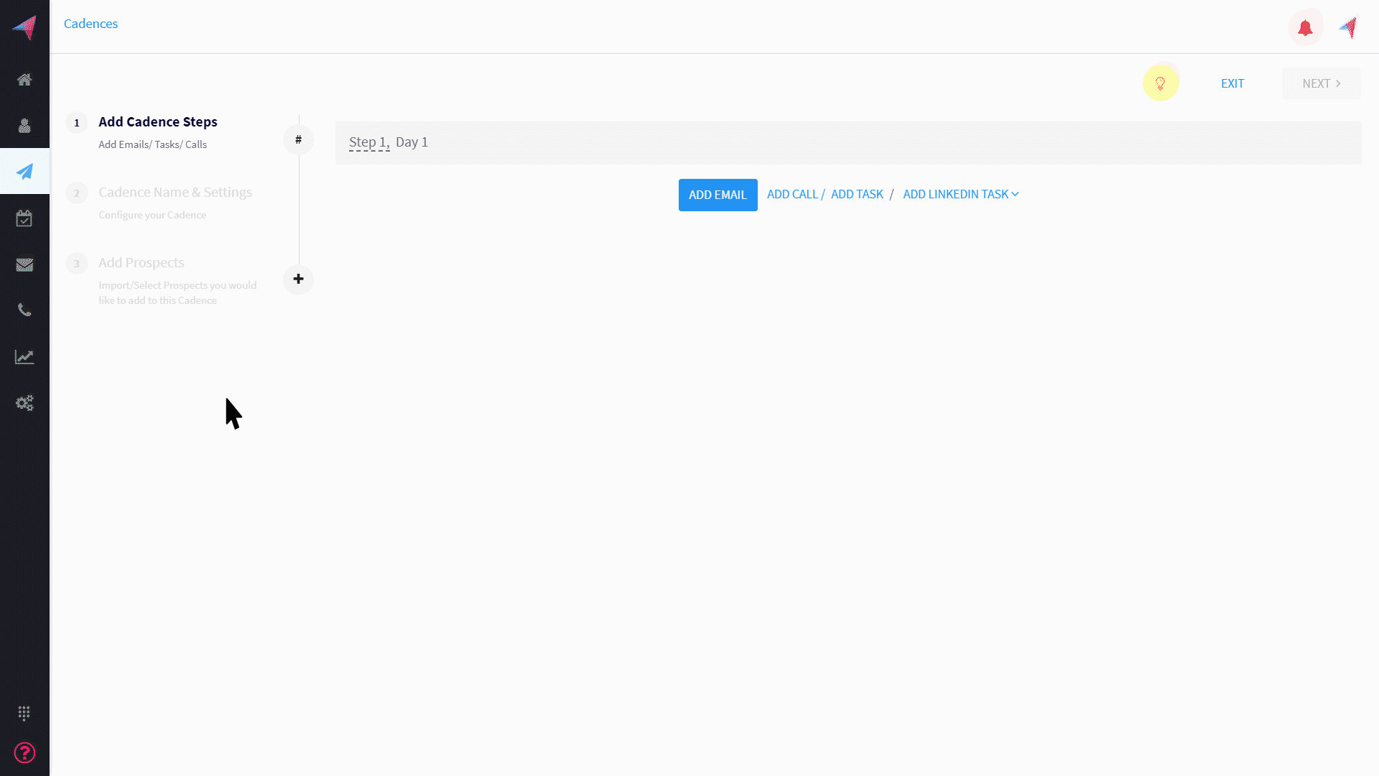
Task: Select the contacts/people icon in sidebar
Action: (x=24, y=124)
